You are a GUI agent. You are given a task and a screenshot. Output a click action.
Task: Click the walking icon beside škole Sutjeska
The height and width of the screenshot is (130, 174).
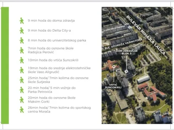coord(22,80)
